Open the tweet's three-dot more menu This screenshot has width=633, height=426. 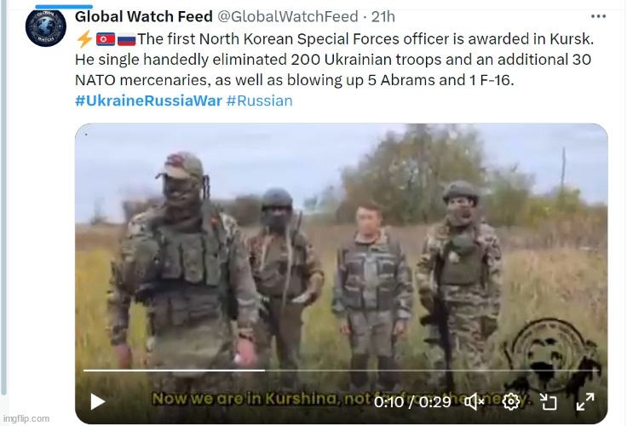[598, 16]
